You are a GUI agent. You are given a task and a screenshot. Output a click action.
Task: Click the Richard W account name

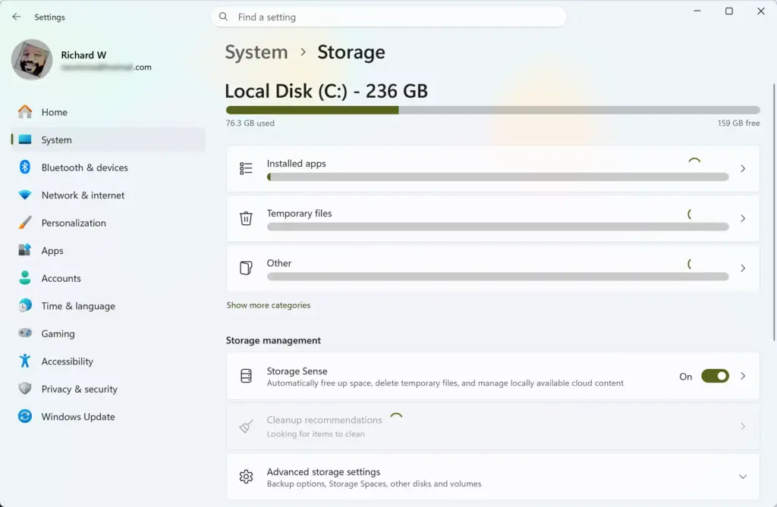[x=83, y=55]
